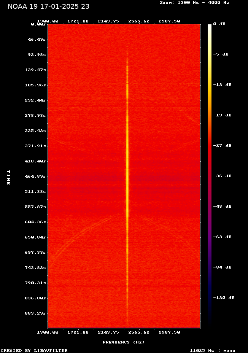The width and height of the screenshot is (248, 353).
Task: Click the -48 dB scale label
Action: pyautogui.click(x=223, y=207)
